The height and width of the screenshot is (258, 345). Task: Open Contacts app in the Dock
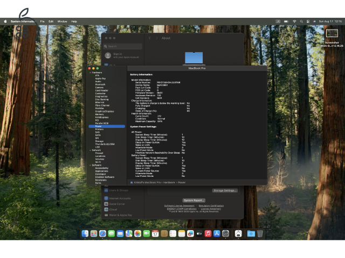pos(164,234)
